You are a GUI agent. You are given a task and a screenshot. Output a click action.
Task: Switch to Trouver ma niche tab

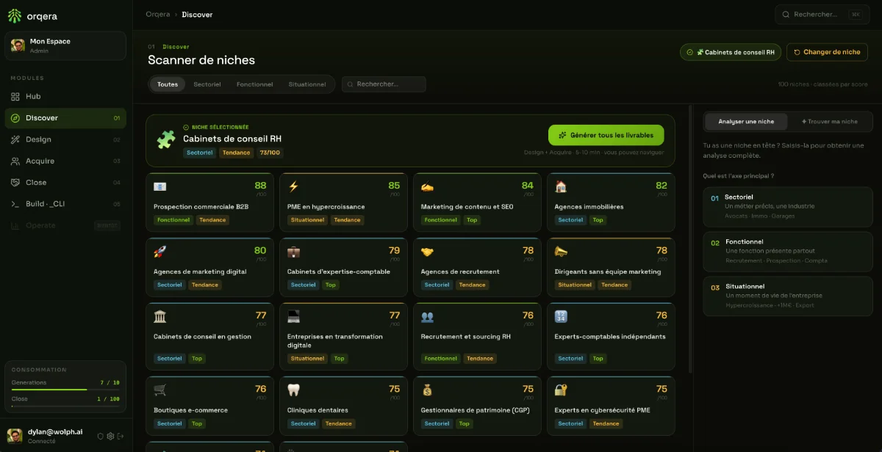(x=829, y=122)
